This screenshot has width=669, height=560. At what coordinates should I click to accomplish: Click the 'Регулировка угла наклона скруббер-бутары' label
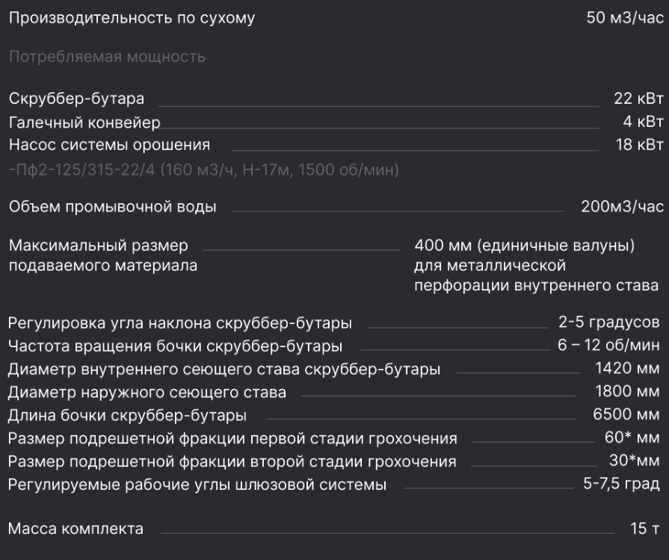180,323
